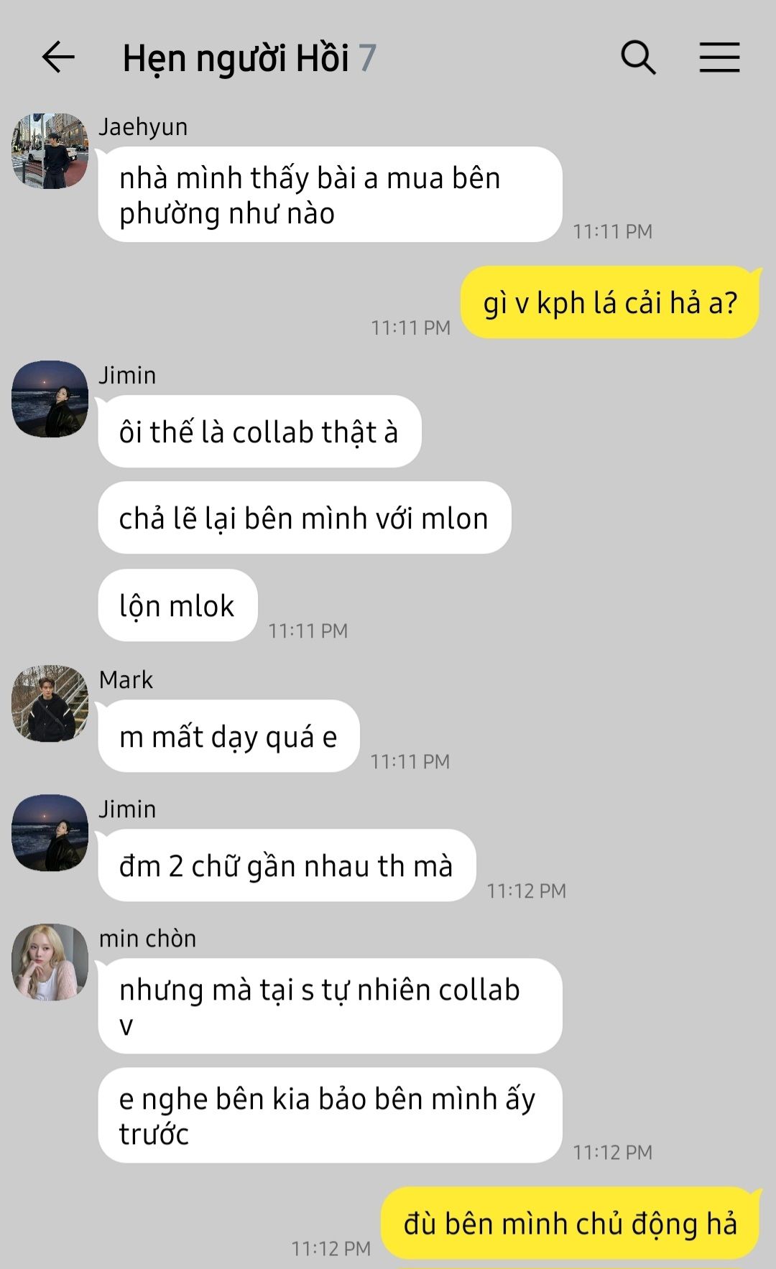Select 'e nghe bên kia bảo' message
The image size is (776, 1269).
[x=330, y=1115]
